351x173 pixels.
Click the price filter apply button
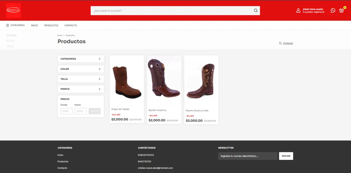point(95,111)
